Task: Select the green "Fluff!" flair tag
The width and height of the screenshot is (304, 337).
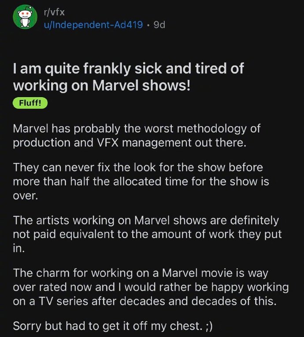Action: coord(30,103)
